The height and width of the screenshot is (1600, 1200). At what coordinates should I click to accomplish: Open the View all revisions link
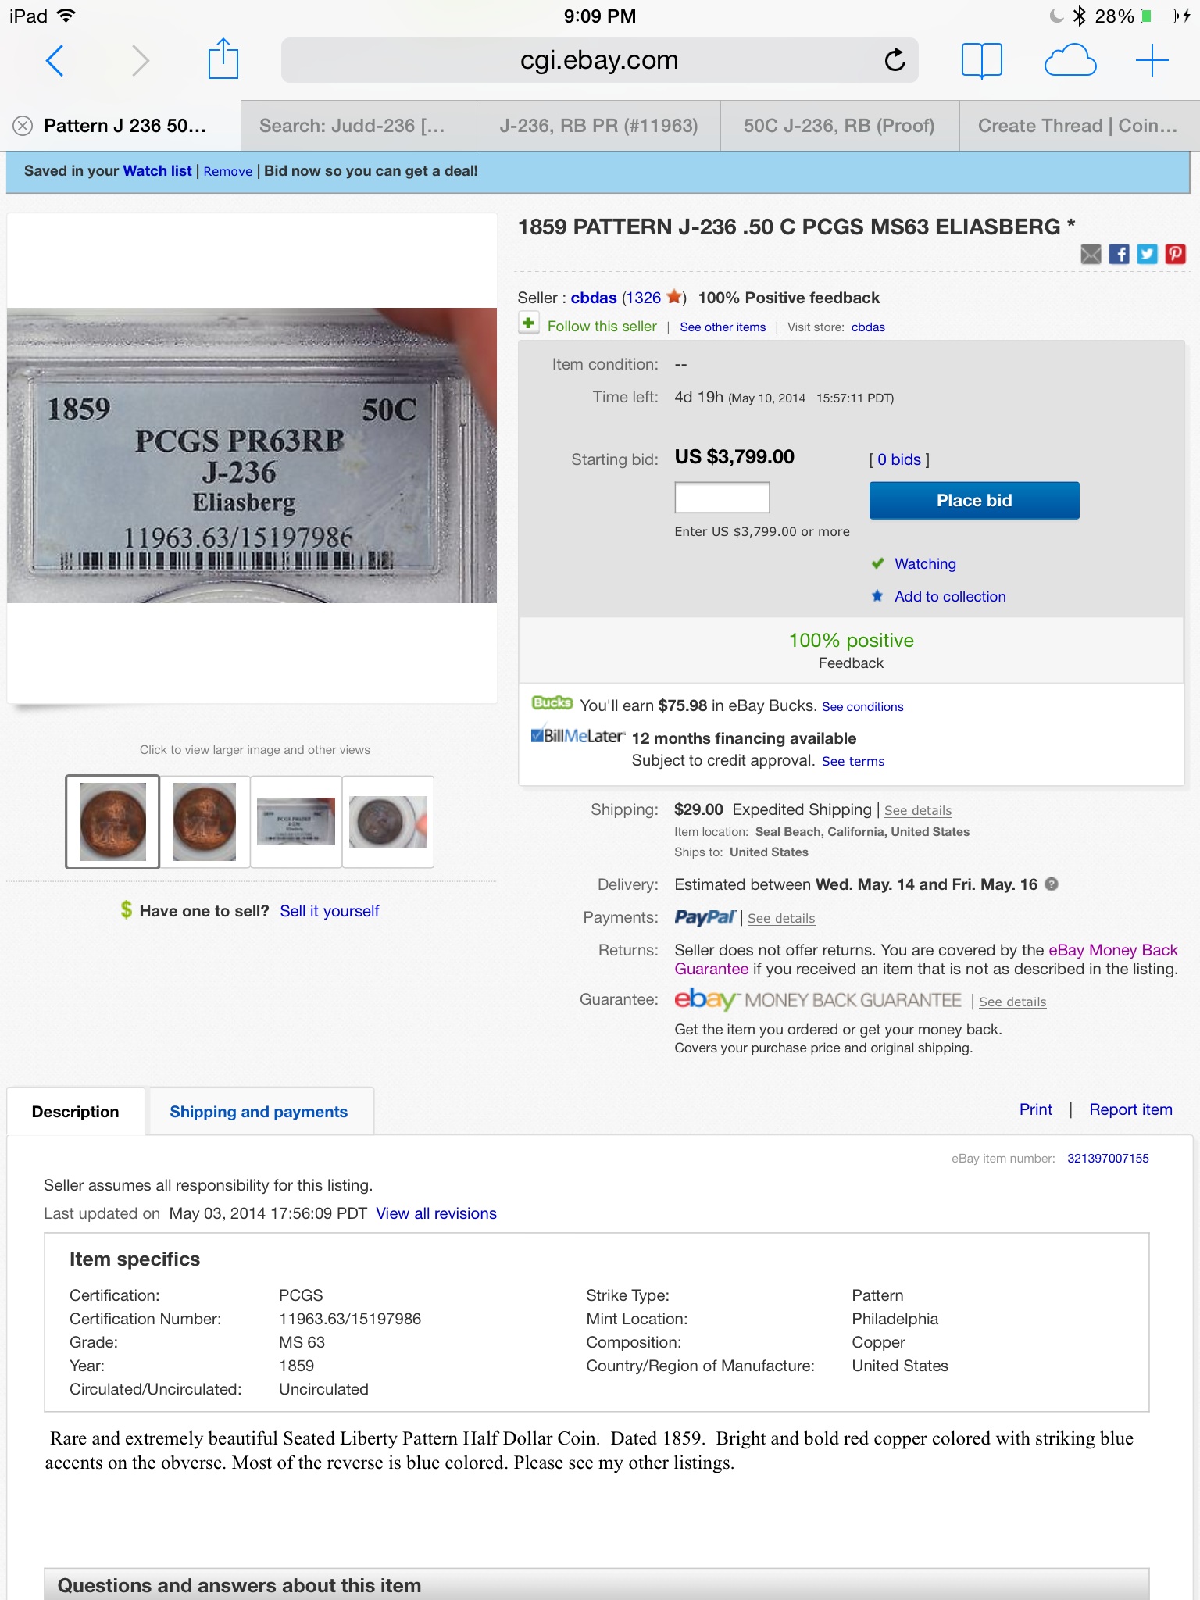pos(436,1213)
